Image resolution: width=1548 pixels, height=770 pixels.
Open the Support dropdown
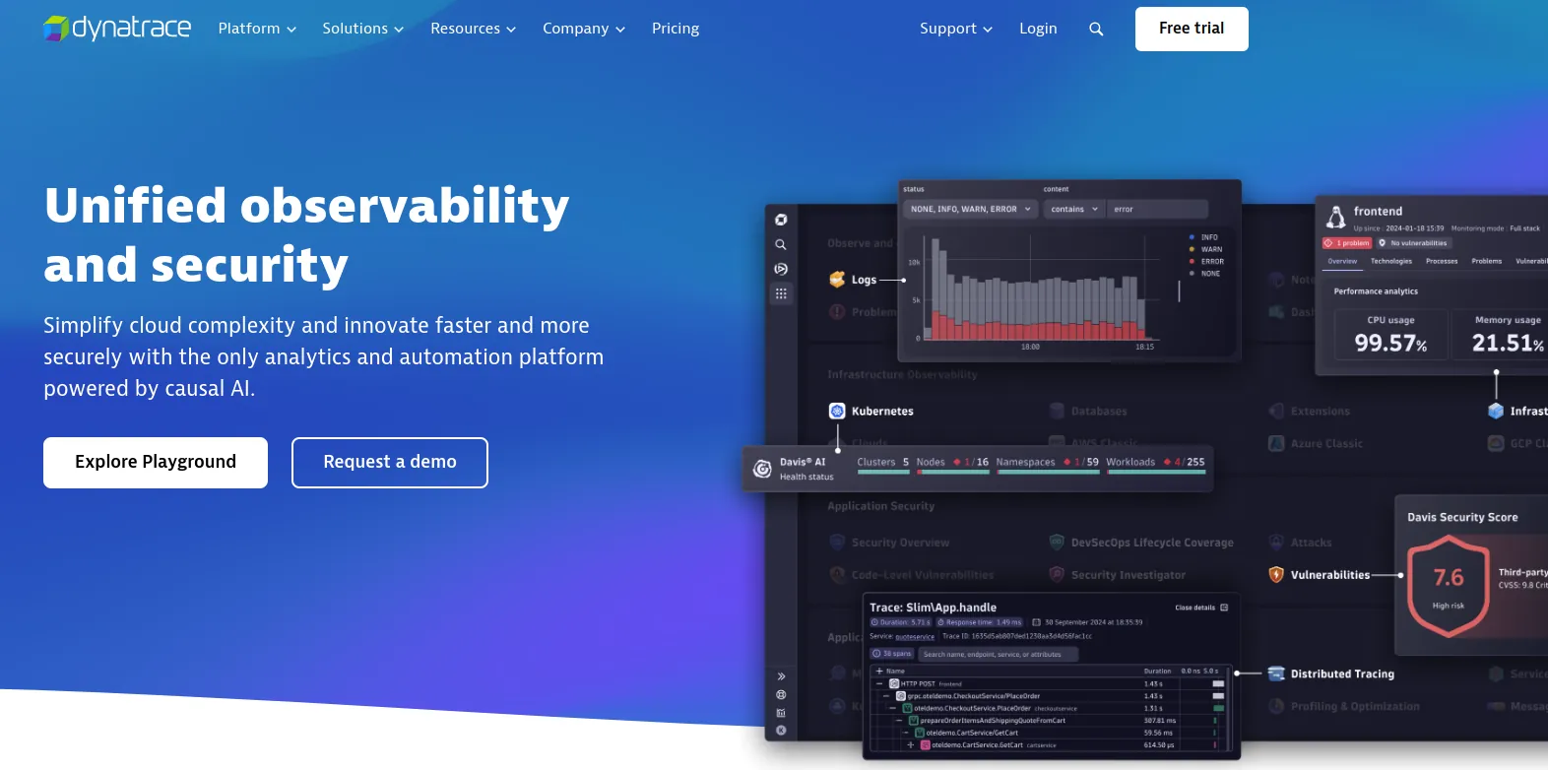956,29
